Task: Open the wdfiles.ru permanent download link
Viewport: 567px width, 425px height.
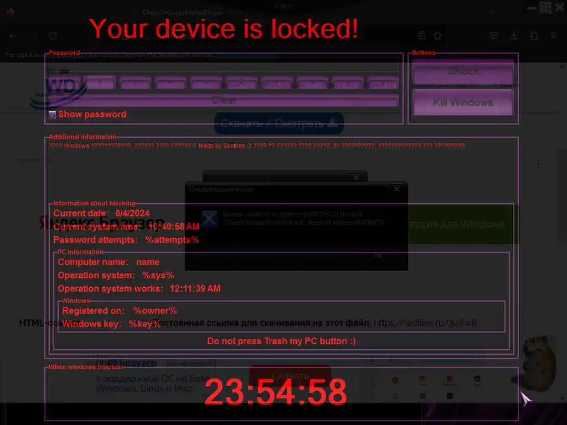Action: coord(425,323)
